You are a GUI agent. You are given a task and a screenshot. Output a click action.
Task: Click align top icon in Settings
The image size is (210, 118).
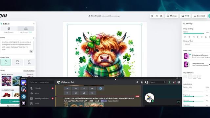[198, 37]
